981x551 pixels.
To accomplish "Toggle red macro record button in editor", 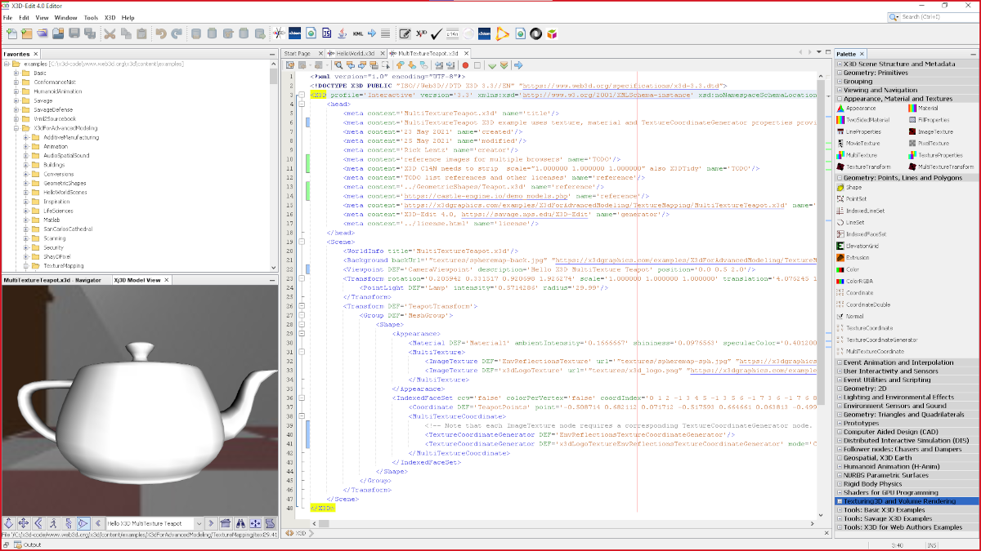I will point(466,65).
